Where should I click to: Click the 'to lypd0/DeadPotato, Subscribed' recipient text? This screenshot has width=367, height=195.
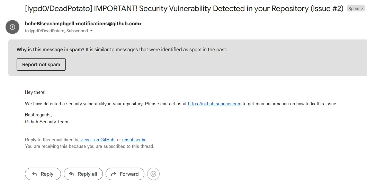[56, 31]
